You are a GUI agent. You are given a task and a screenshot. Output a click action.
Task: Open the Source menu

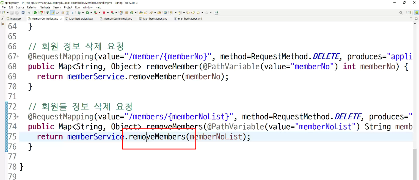[x=20, y=7]
